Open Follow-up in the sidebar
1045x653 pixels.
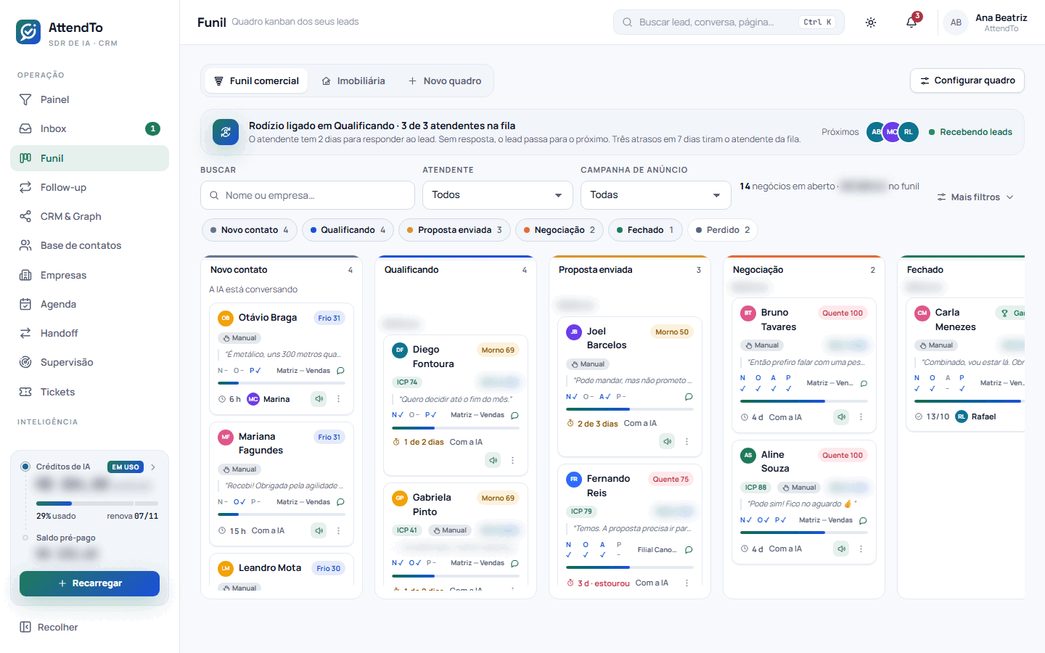point(89,187)
